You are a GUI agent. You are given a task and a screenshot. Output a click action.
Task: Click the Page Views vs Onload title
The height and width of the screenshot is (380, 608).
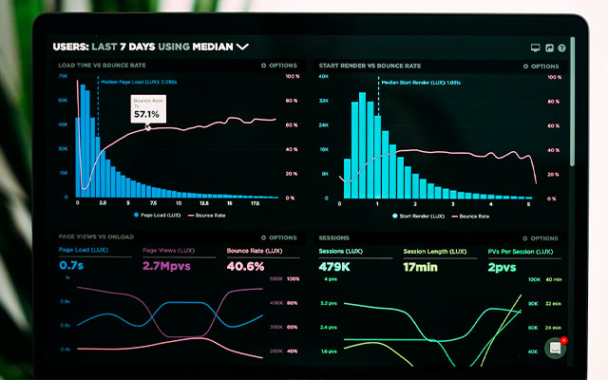pos(96,237)
